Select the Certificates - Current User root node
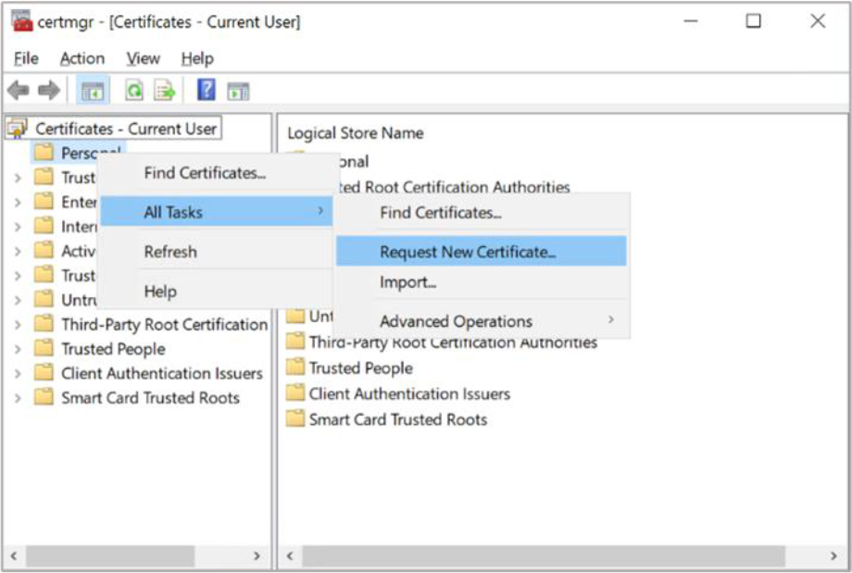 pyautogui.click(x=125, y=129)
